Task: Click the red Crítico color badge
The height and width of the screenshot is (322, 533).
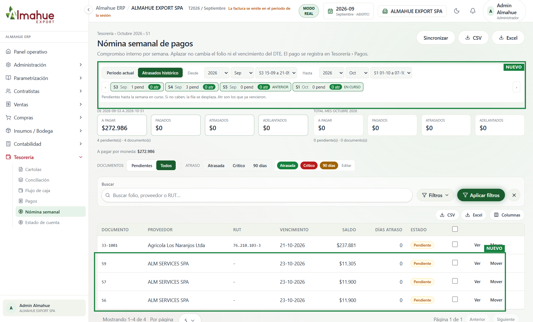Action: click(x=309, y=165)
